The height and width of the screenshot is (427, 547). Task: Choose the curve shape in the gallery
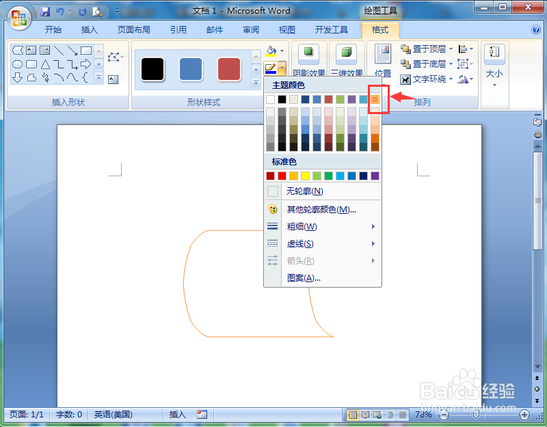[72, 77]
